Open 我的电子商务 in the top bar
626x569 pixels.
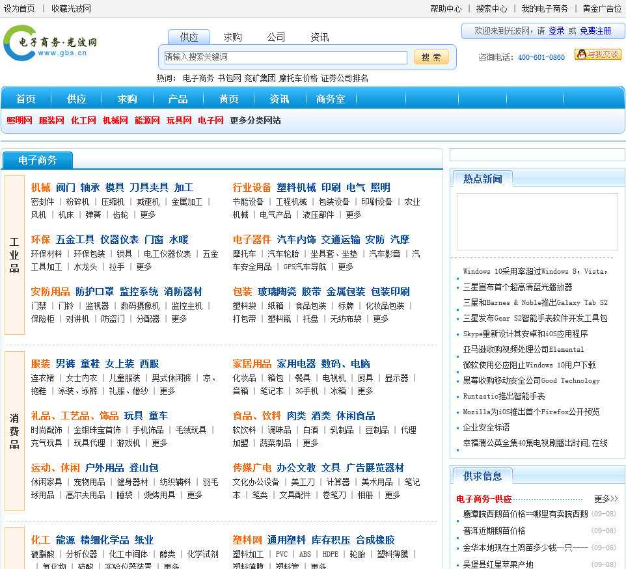[x=545, y=8]
